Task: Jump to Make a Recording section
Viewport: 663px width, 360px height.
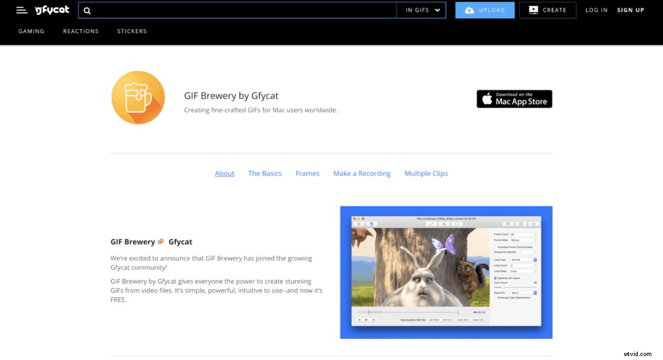Action: (362, 174)
